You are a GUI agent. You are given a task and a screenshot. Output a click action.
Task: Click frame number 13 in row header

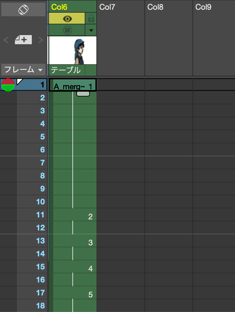(41, 241)
